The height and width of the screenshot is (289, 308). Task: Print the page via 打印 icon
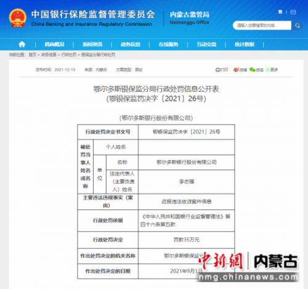coord(222,70)
